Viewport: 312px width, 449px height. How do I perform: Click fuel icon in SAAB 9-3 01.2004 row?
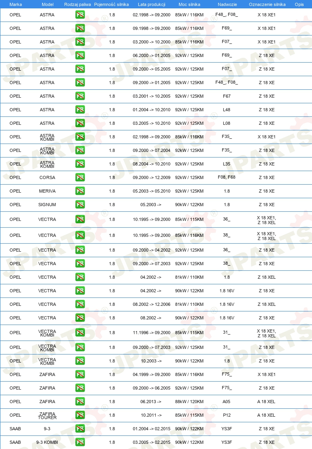pyautogui.click(x=80, y=429)
